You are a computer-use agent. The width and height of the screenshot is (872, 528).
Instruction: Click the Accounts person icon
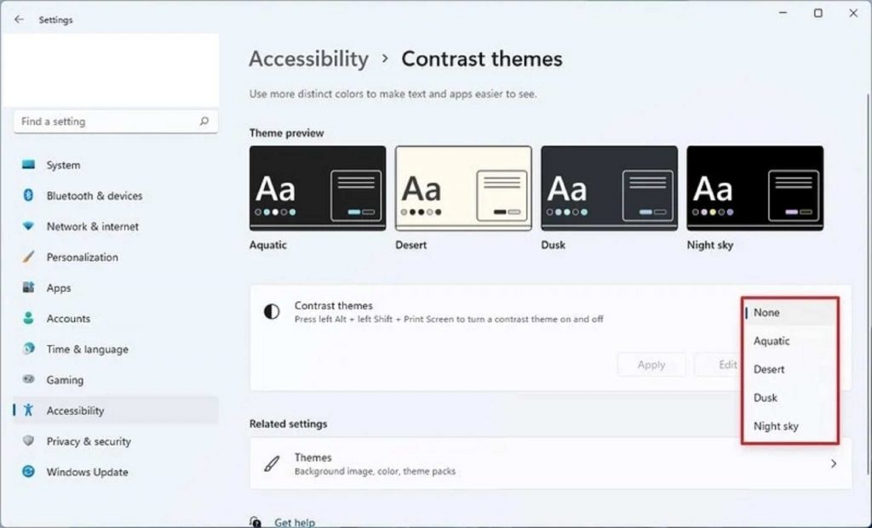(x=29, y=319)
